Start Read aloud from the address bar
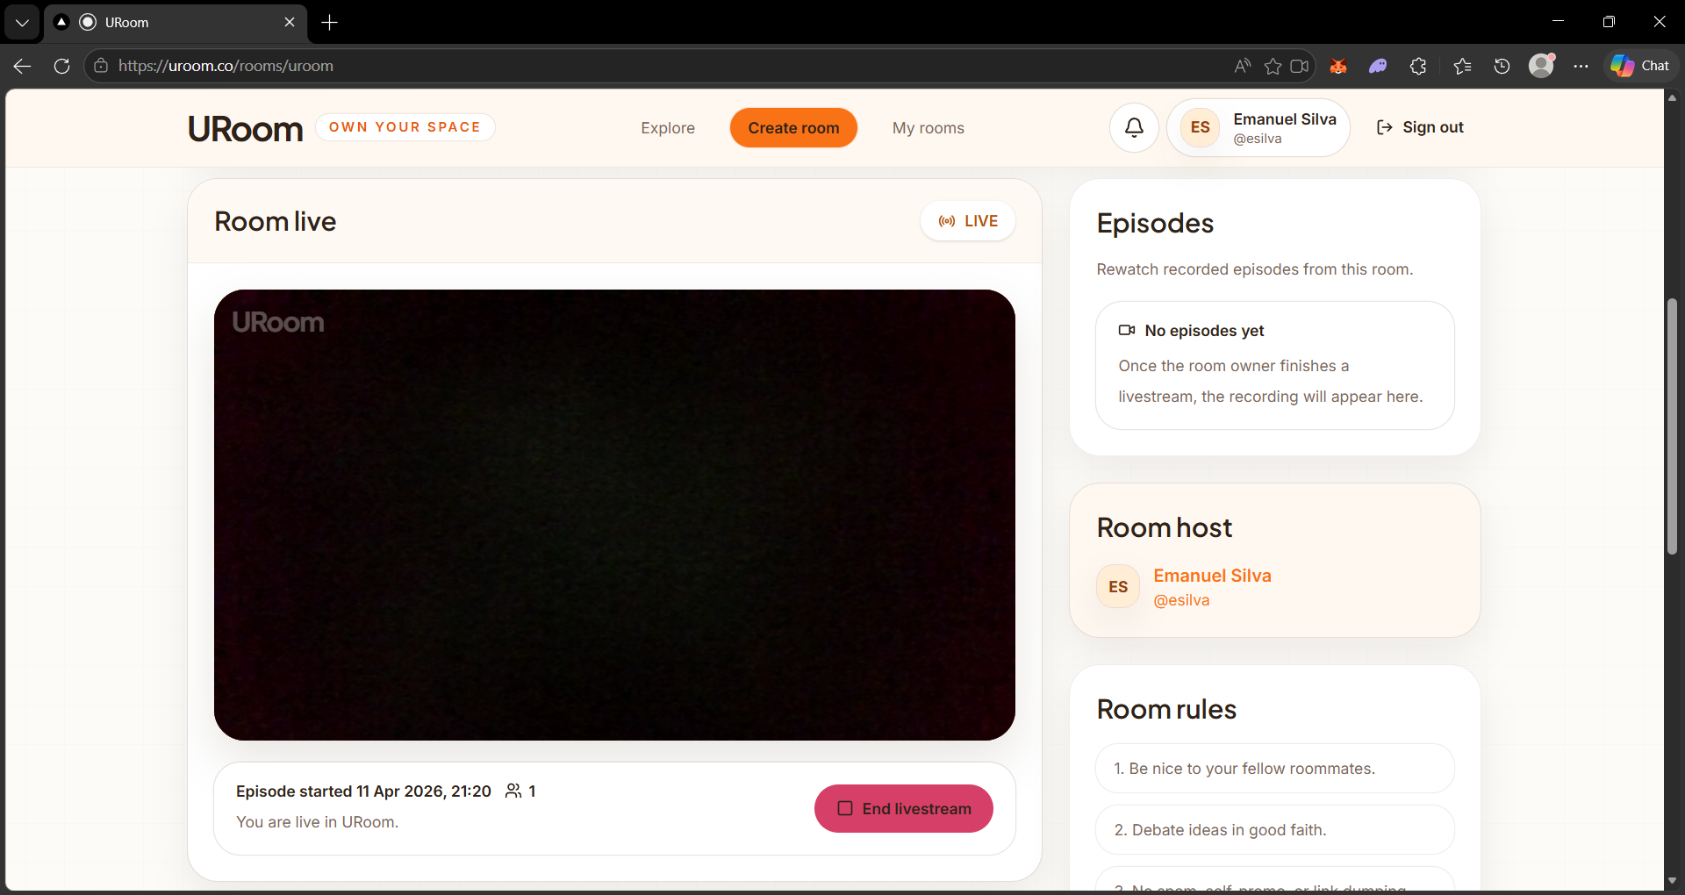1685x895 pixels. click(1241, 66)
